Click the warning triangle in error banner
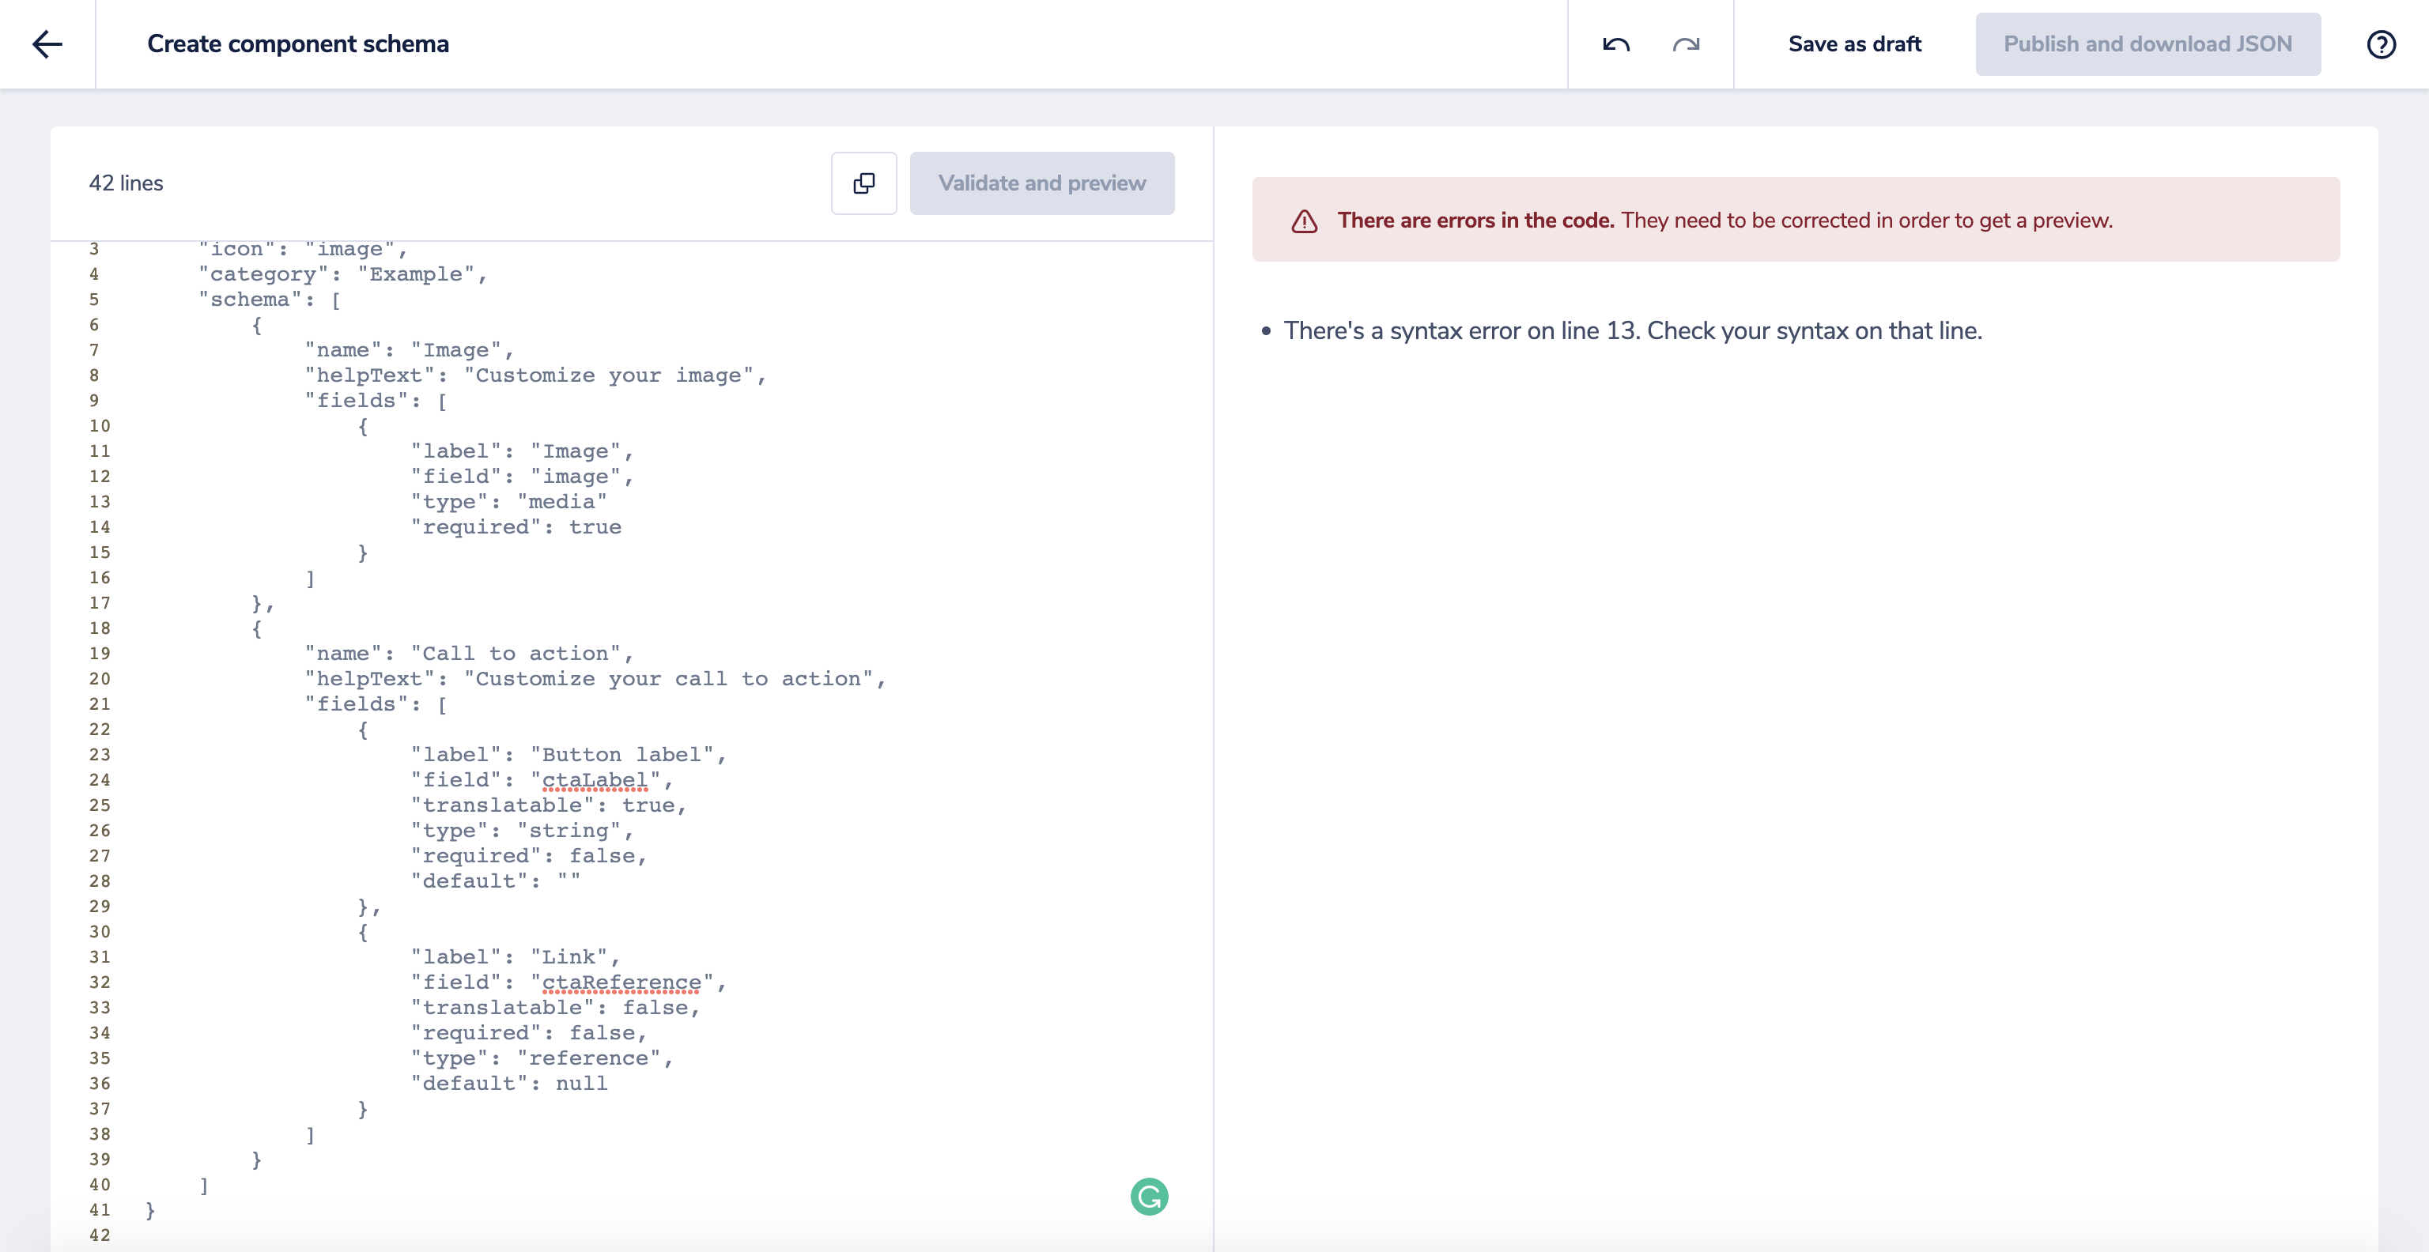The height and width of the screenshot is (1252, 2429). (x=1304, y=221)
